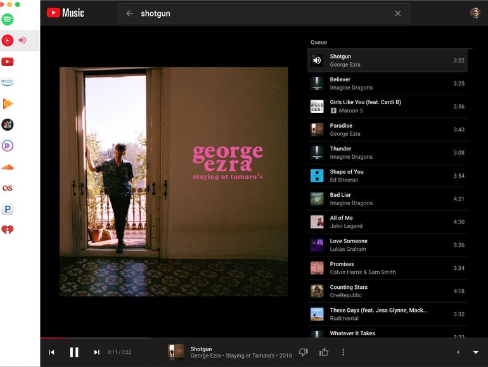488x367 pixels.
Task: Open the purple podcasts service icon
Action: tap(8, 145)
